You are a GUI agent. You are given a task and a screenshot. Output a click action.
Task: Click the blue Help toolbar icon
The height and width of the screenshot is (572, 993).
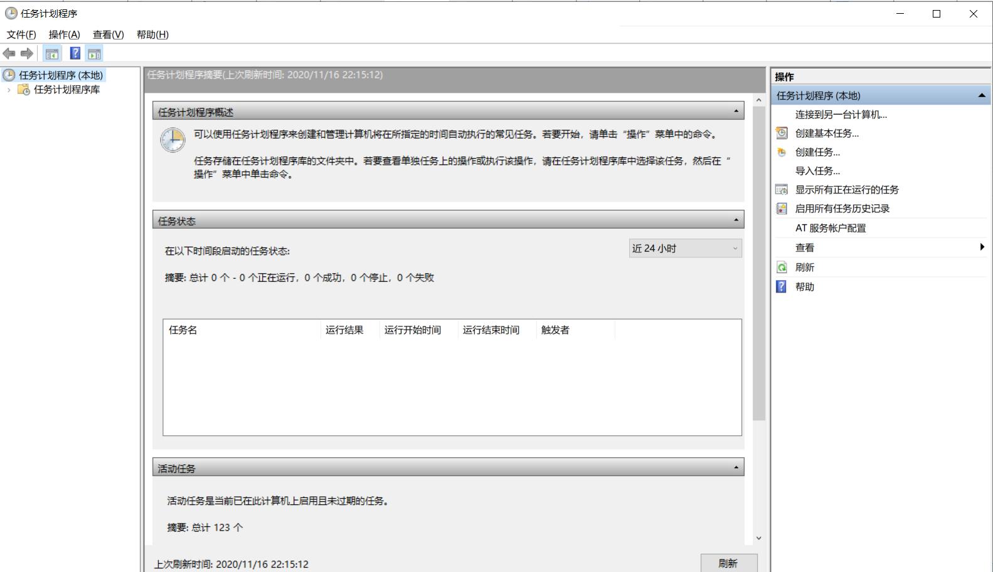point(75,54)
